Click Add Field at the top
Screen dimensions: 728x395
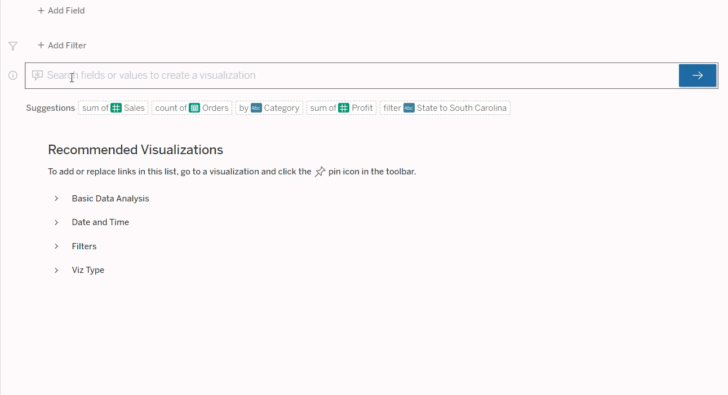(60, 10)
